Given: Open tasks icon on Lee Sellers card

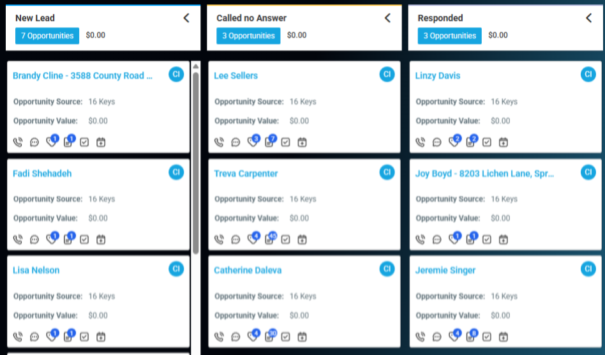Looking at the screenshot, I should pyautogui.click(x=285, y=142).
